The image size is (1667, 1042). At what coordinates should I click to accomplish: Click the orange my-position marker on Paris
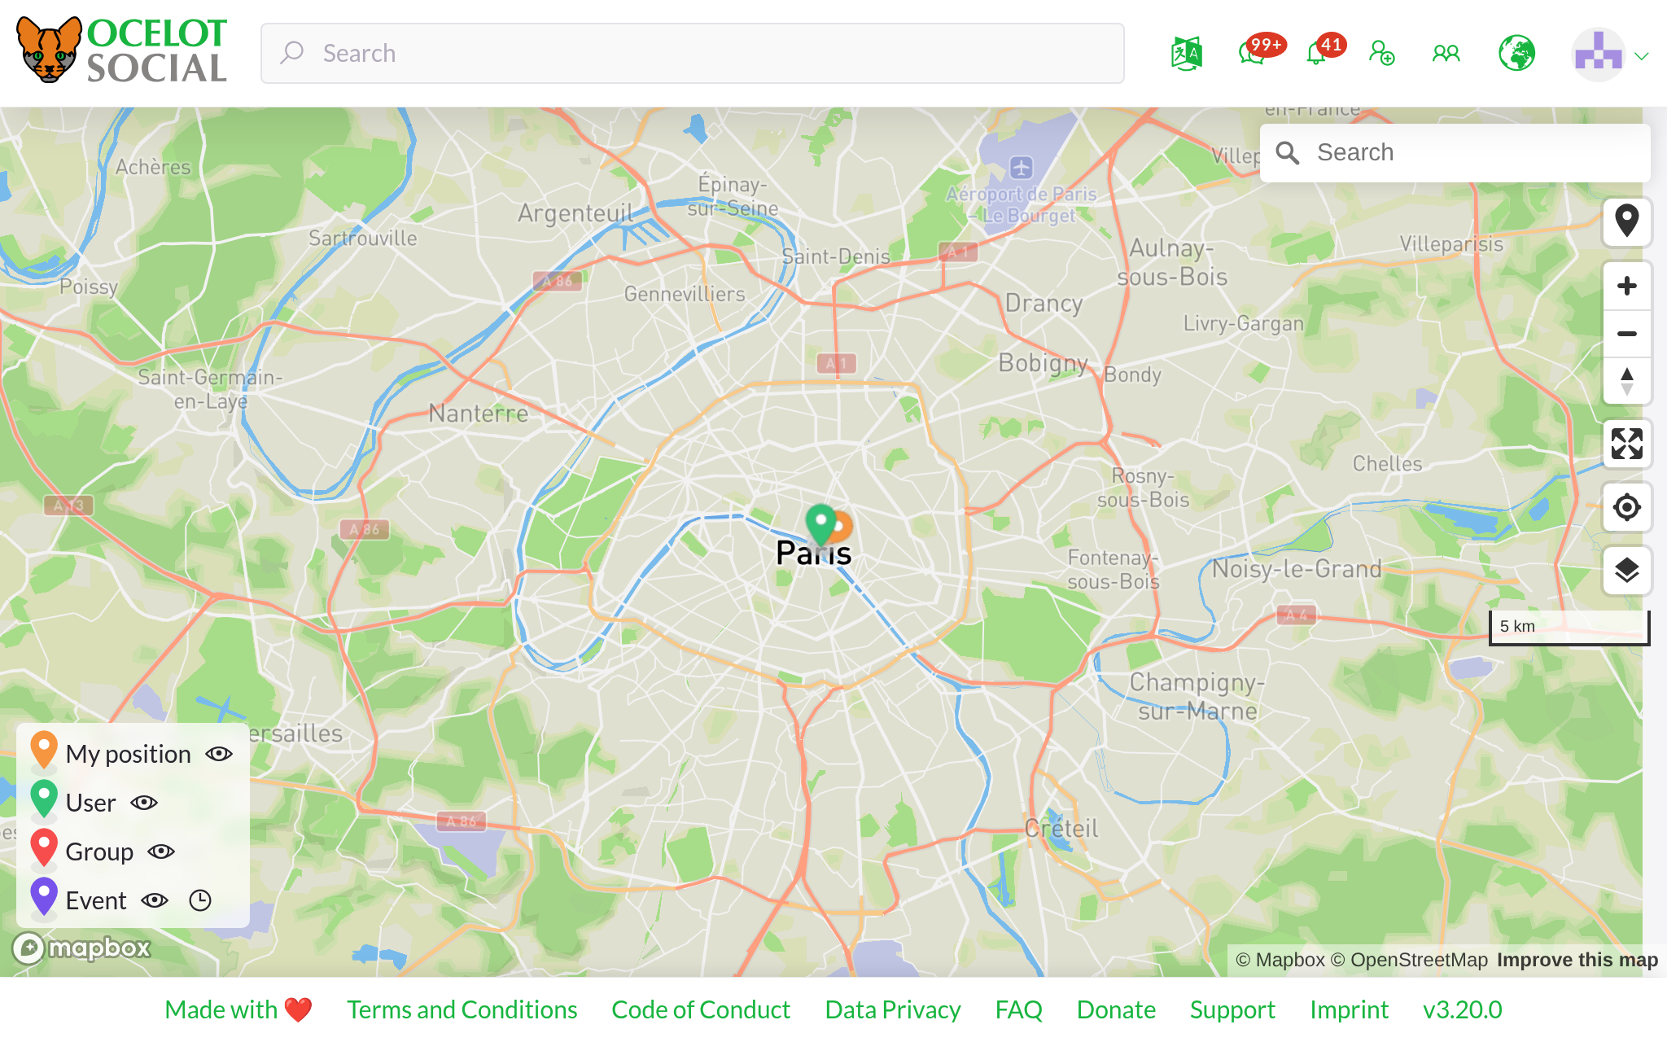click(x=843, y=527)
